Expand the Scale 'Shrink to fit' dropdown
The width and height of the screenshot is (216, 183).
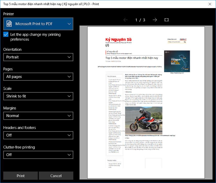pyautogui.click(x=38, y=96)
